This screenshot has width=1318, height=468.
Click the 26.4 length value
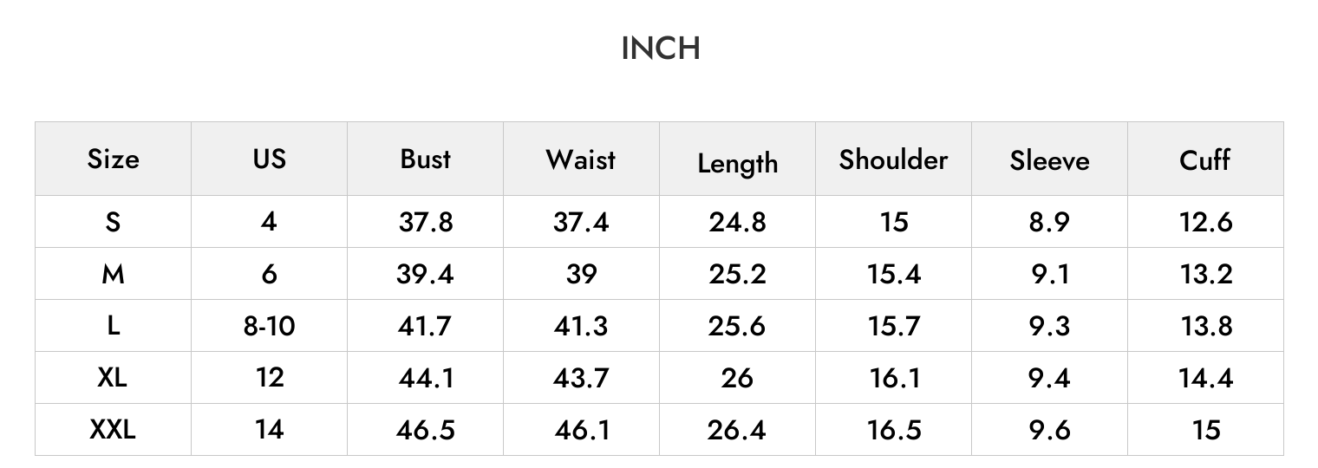(737, 430)
